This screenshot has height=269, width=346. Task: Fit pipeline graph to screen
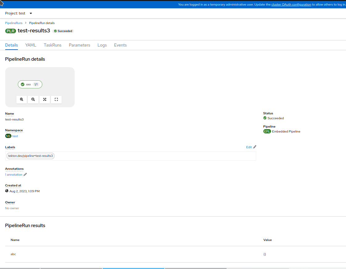coord(45,100)
